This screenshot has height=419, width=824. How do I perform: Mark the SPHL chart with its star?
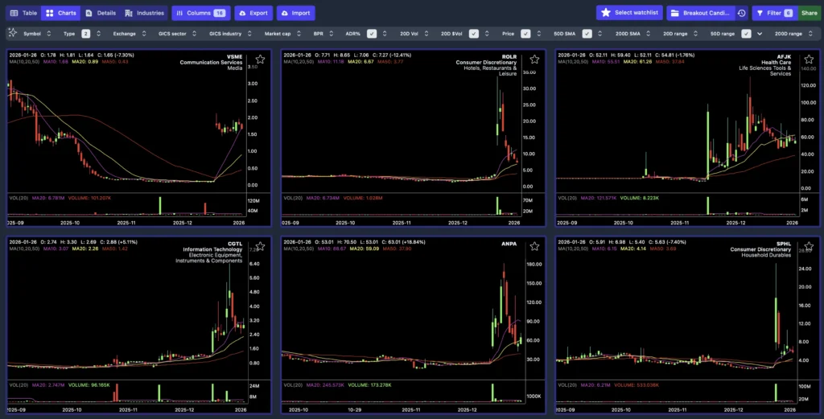point(808,245)
